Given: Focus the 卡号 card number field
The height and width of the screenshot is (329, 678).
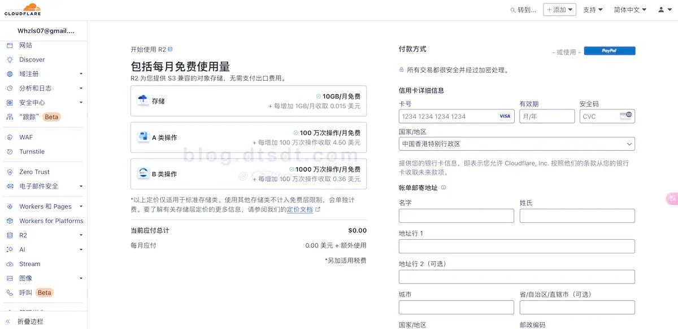Looking at the screenshot, I should click(x=457, y=116).
